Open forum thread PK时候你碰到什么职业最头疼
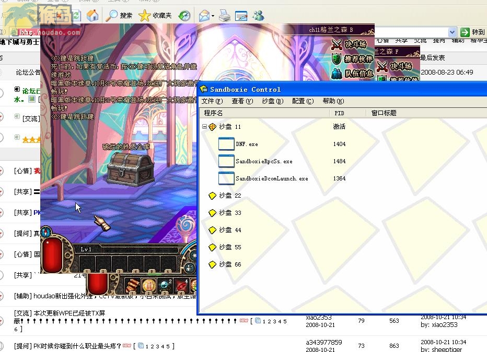Image resolution: width=487 pixels, height=352 pixels. 77,346
